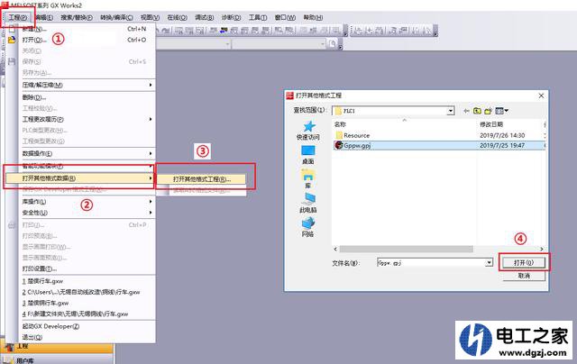Click the new-document icon beside 新建(N)
577x364 pixels.
(12, 29)
